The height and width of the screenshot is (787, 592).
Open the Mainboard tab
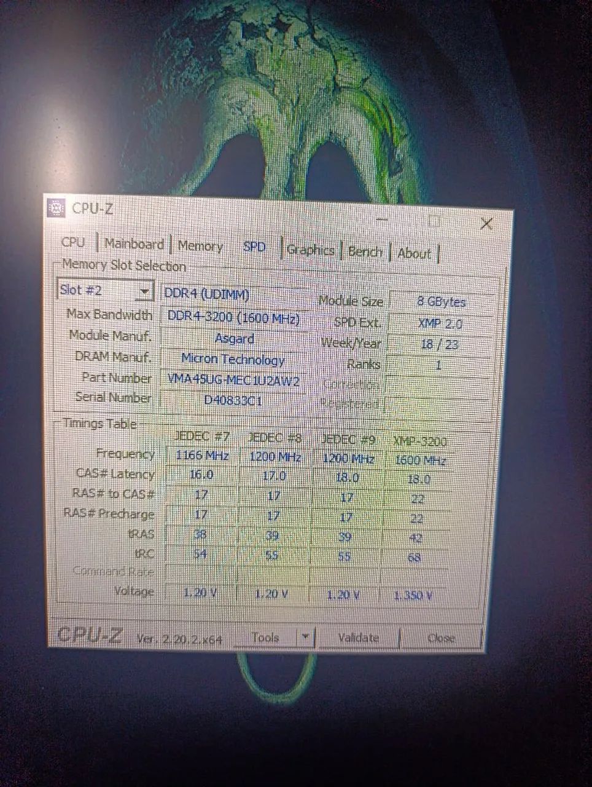point(134,243)
